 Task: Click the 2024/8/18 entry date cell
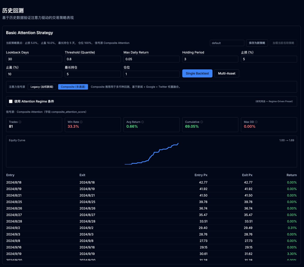[x=14, y=182]
